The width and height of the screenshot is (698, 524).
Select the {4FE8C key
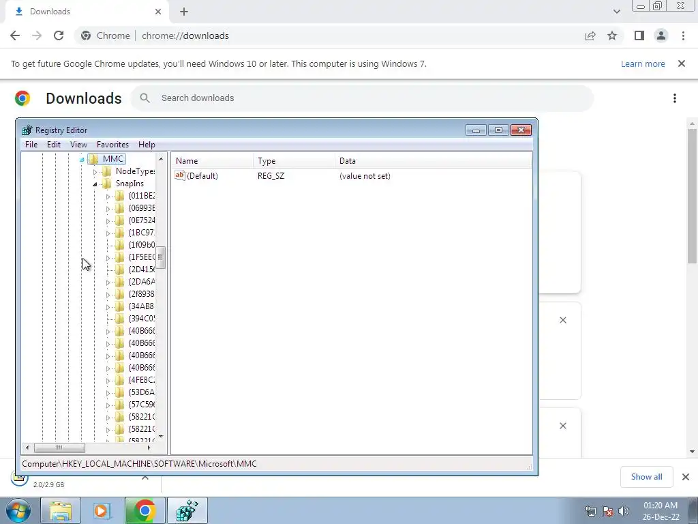coord(142,379)
